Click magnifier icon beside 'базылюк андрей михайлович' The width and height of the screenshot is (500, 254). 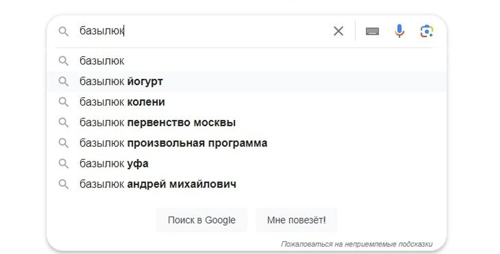63,184
